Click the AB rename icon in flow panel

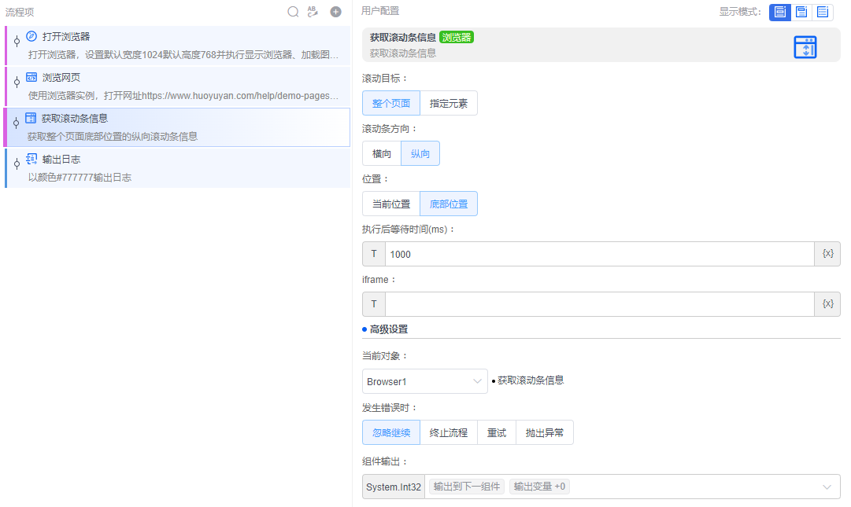[x=313, y=11]
